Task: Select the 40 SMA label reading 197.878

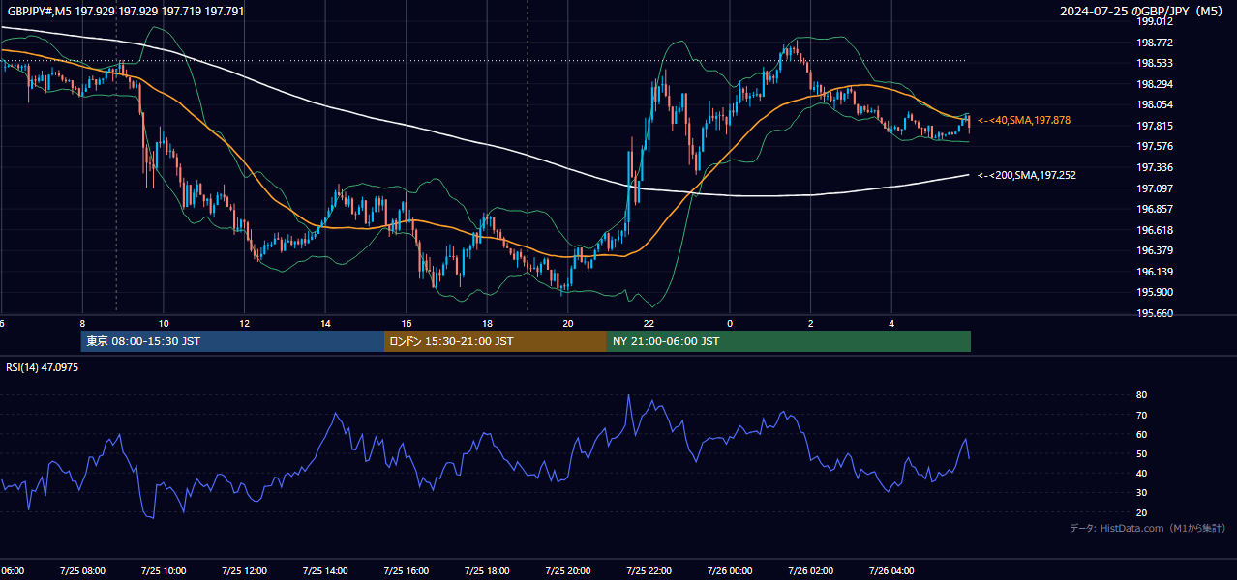Action: click(x=1024, y=120)
